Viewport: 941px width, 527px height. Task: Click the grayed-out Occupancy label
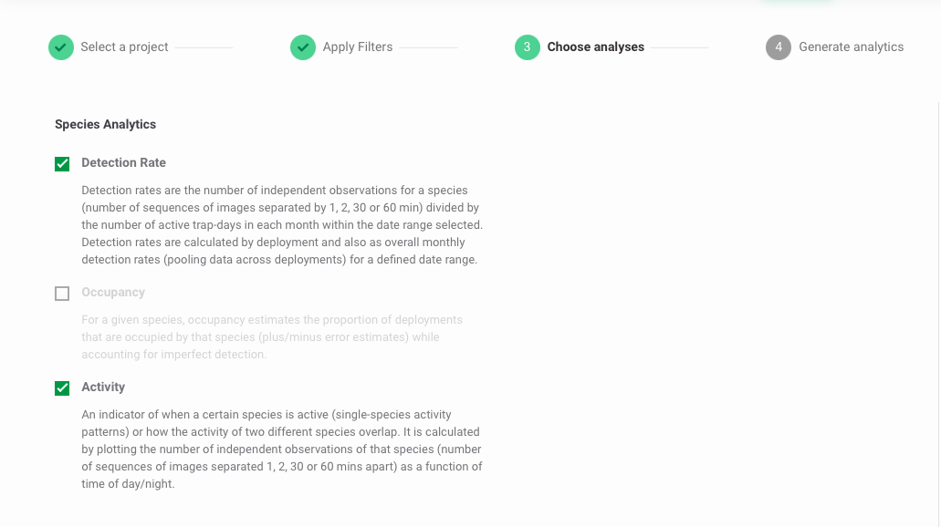113,292
